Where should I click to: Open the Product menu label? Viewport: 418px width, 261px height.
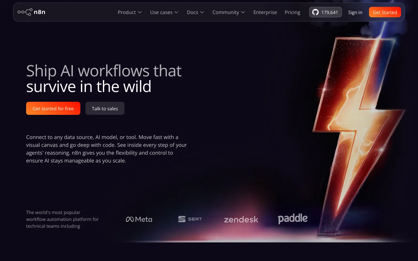[x=127, y=12]
